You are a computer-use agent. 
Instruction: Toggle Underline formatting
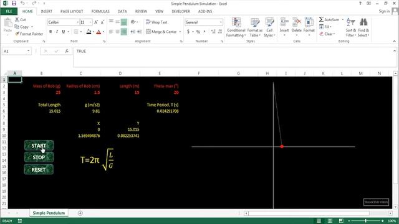pos(64,32)
